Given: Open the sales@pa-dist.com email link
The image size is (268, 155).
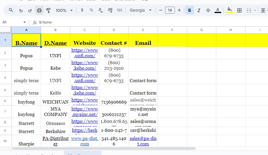Looking at the screenshot, I should [143, 141].
